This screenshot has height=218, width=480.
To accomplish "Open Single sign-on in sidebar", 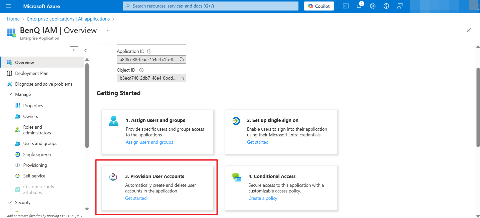I will click(x=37, y=154).
